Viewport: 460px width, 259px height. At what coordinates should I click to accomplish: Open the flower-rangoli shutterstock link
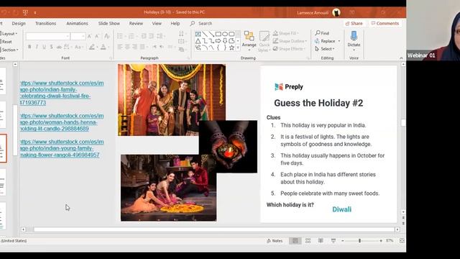pyautogui.click(x=62, y=148)
